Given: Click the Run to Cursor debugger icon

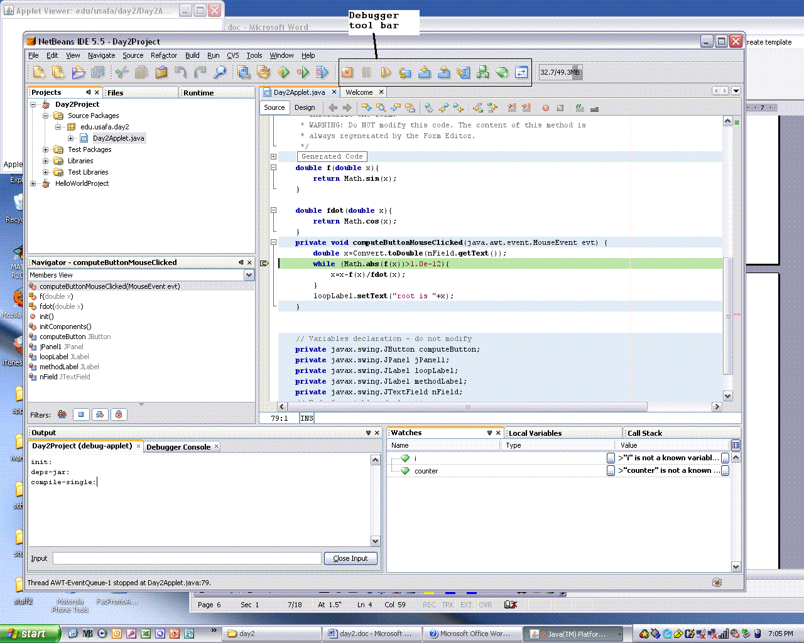Looking at the screenshot, I should pos(464,72).
